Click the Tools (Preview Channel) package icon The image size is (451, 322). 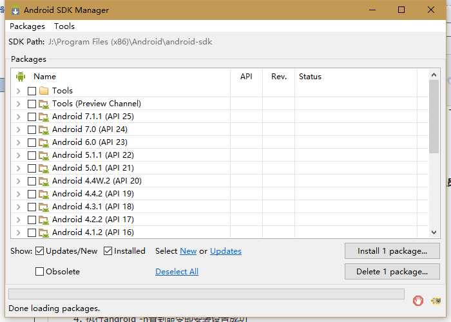(x=43, y=104)
